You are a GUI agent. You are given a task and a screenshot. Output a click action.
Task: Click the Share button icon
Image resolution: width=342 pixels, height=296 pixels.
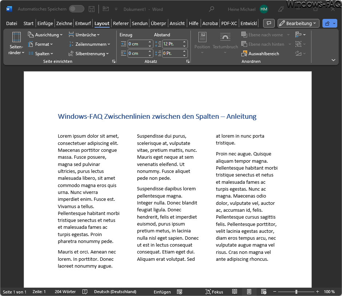[x=327, y=23]
